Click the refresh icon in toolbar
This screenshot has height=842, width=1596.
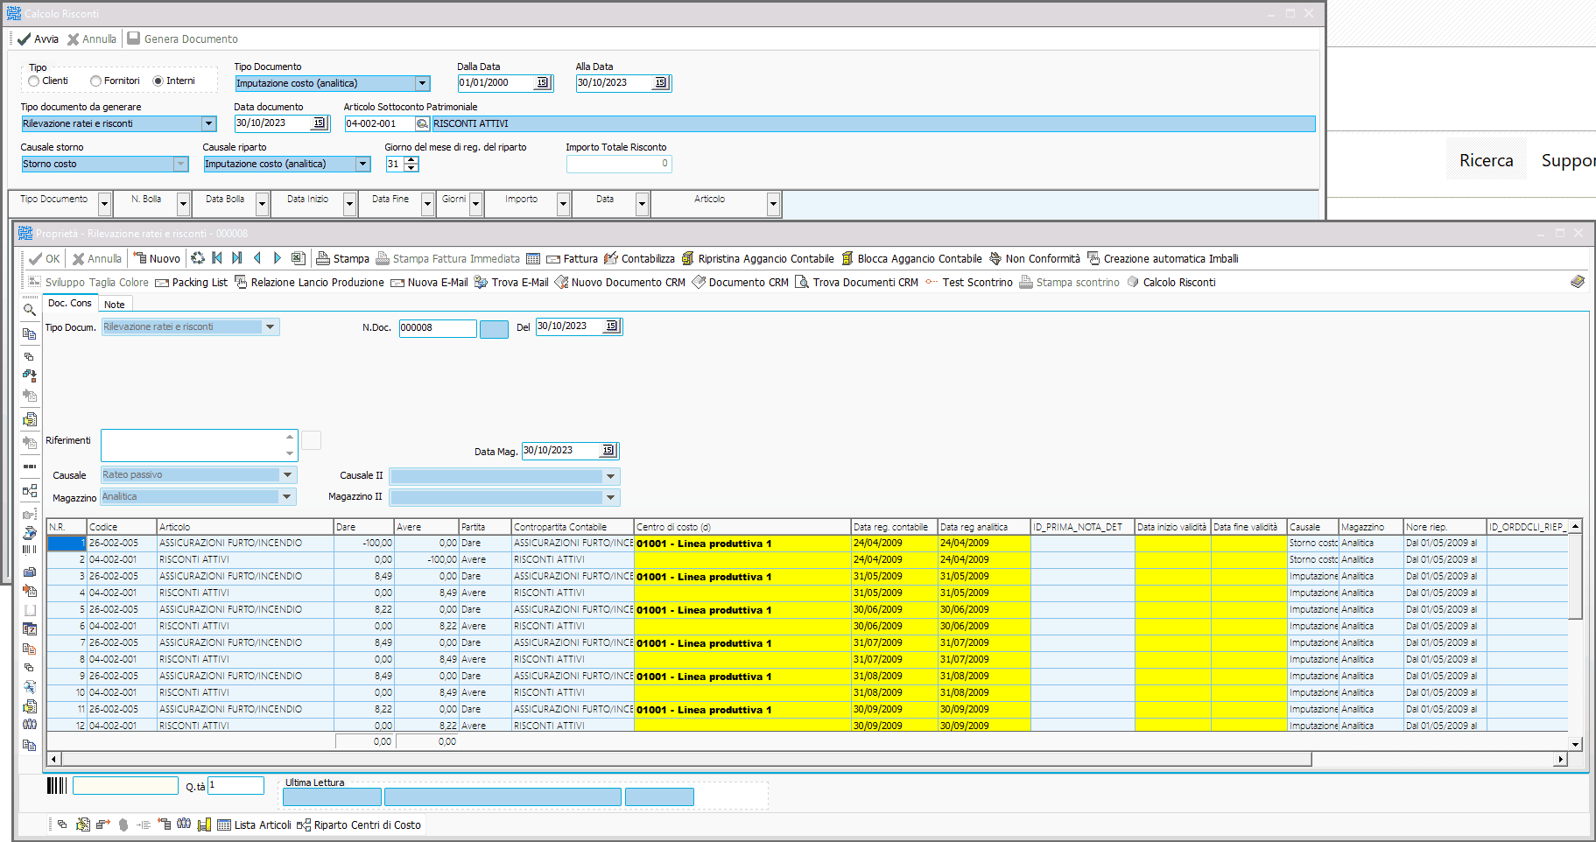(198, 258)
